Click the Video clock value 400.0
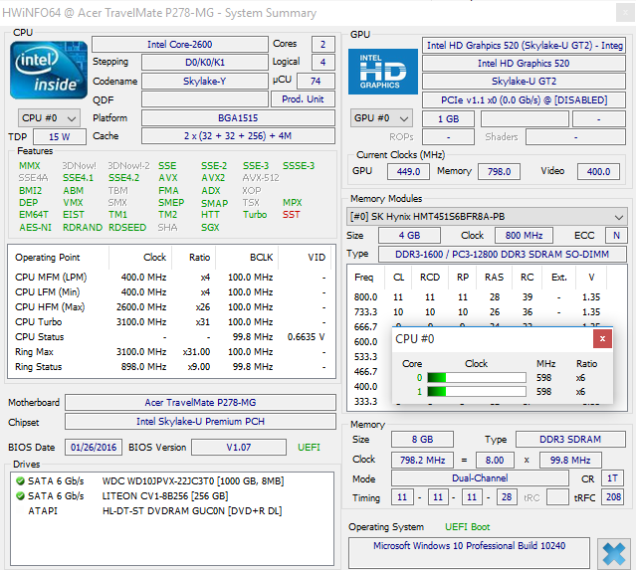This screenshot has width=636, height=570. pos(598,171)
